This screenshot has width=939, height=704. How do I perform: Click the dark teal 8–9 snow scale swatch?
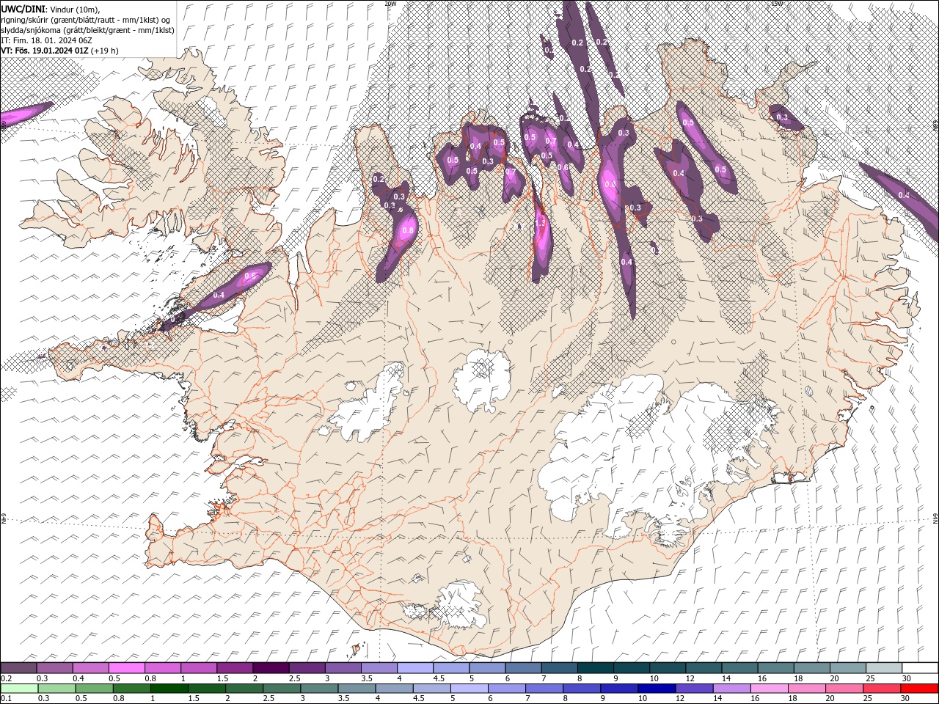pyautogui.click(x=595, y=668)
